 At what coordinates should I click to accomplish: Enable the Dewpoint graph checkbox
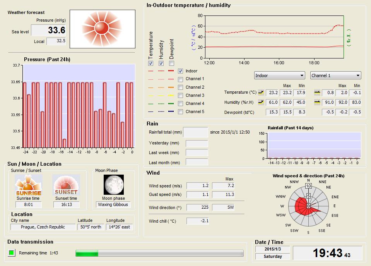171,63
